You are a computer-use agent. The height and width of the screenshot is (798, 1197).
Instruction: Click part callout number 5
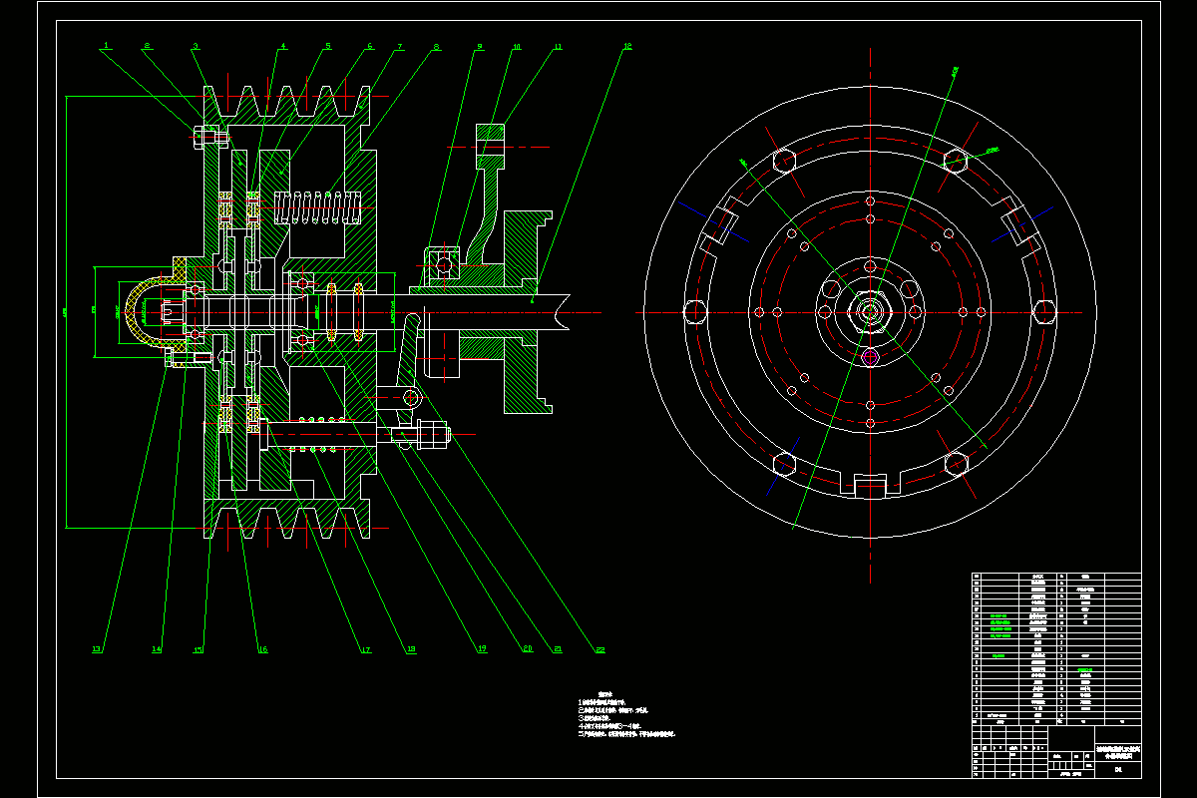point(327,45)
